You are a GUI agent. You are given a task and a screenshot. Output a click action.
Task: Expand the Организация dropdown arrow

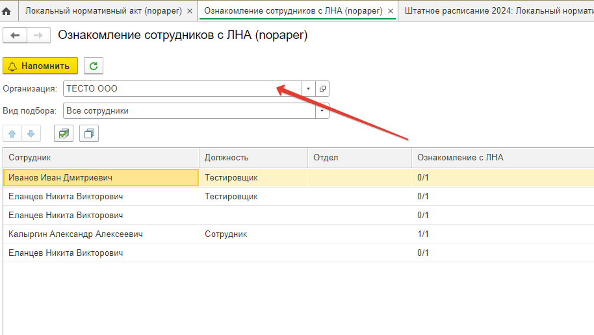pyautogui.click(x=308, y=88)
